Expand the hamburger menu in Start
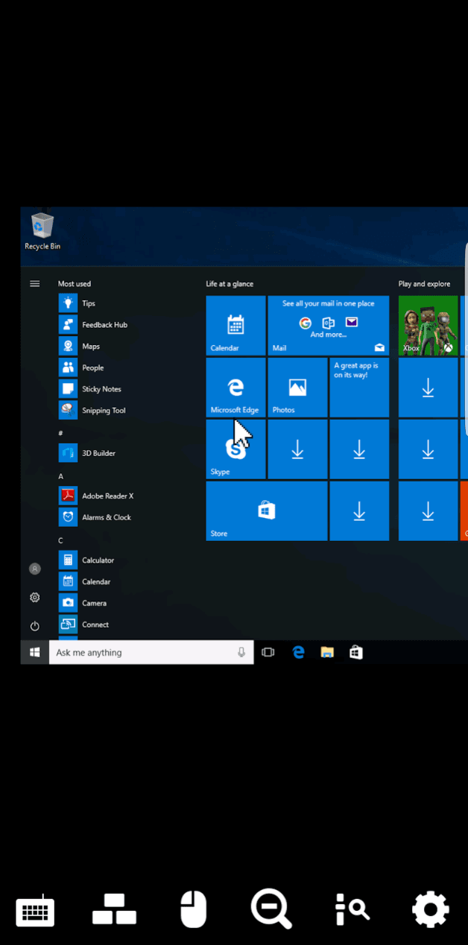 (x=34, y=284)
